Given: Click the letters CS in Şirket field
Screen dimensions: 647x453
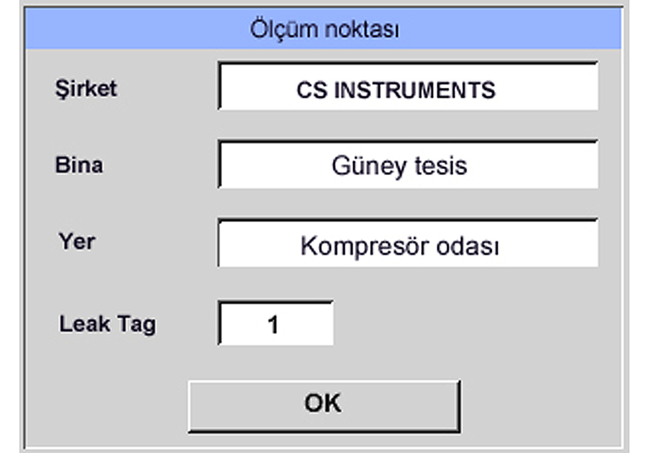Looking at the screenshot, I should pos(312,90).
